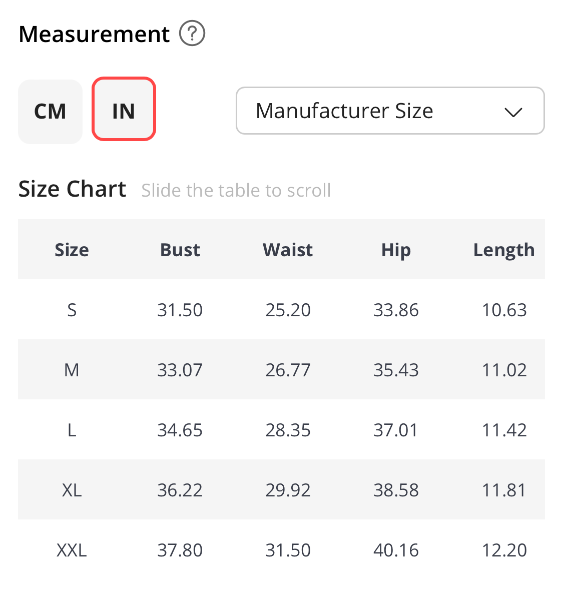This screenshot has width=563, height=595.
Task: Click length value 12.20
Action: tap(504, 550)
